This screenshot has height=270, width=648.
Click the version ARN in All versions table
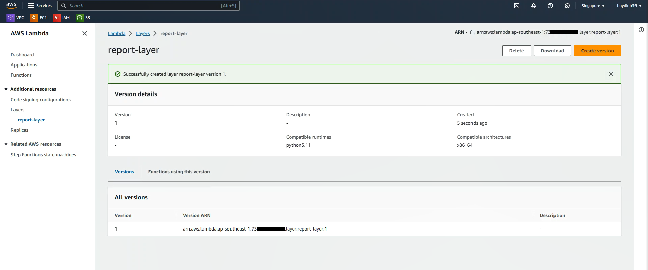(255, 229)
